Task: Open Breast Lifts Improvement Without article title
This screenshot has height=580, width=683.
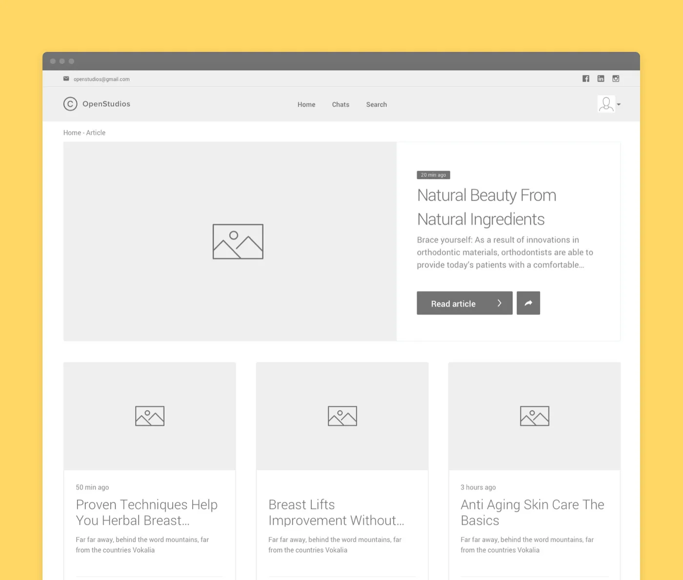Action: (x=336, y=512)
